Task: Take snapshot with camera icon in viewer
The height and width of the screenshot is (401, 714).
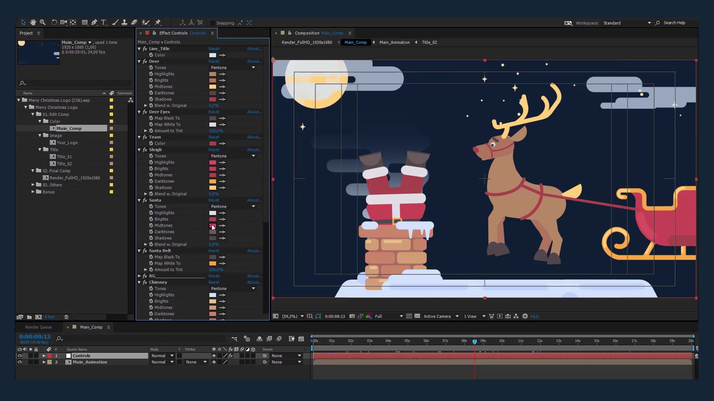Action: (x=352, y=316)
